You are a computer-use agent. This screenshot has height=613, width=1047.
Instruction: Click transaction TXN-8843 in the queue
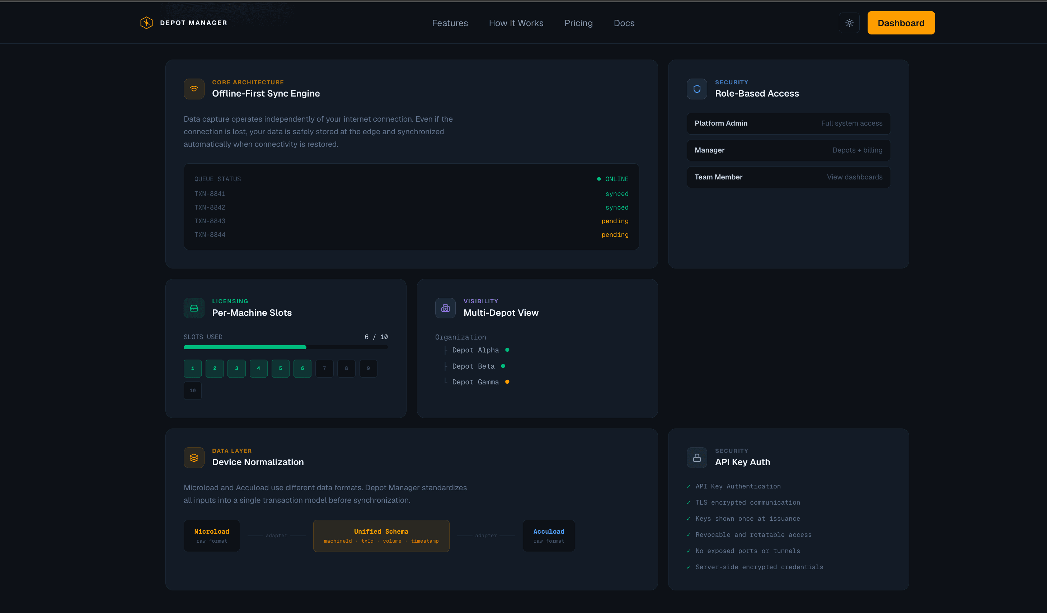[x=210, y=221]
